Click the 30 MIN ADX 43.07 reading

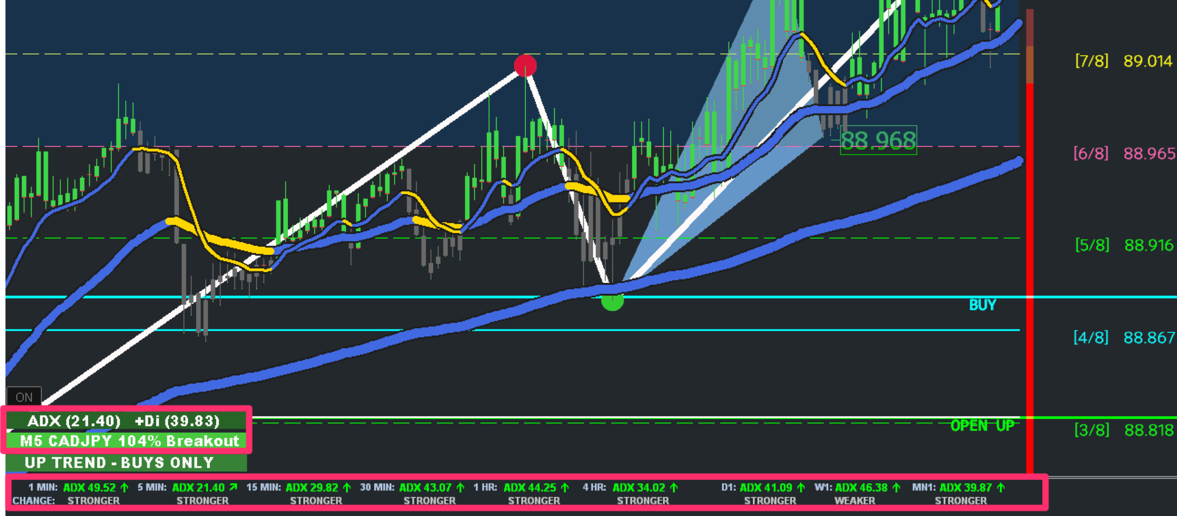tap(425, 487)
